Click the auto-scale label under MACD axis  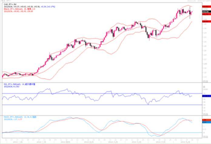[205, 137]
